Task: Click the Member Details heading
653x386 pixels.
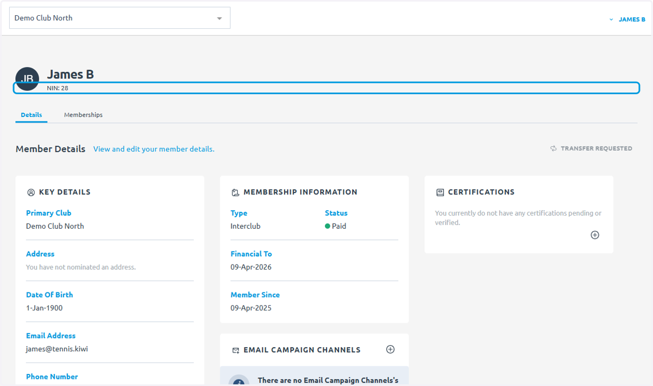Action: [51, 149]
